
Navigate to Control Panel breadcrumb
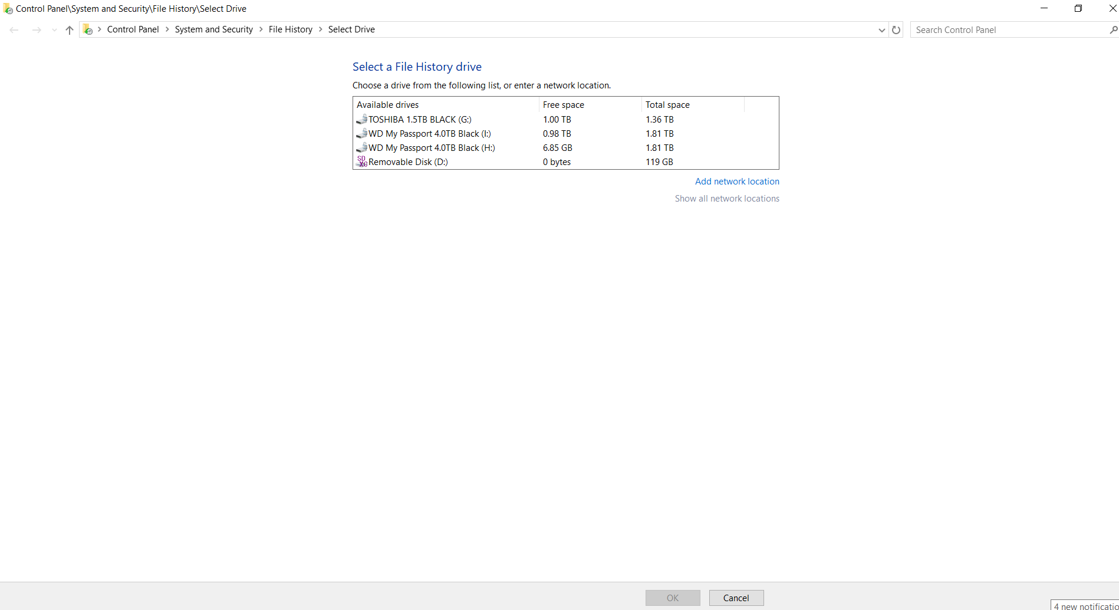click(x=133, y=29)
